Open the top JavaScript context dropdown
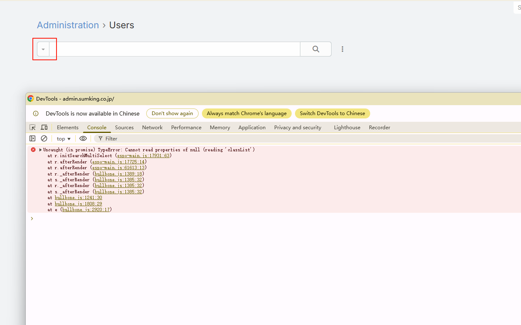Image resolution: width=521 pixels, height=325 pixels. [x=64, y=138]
